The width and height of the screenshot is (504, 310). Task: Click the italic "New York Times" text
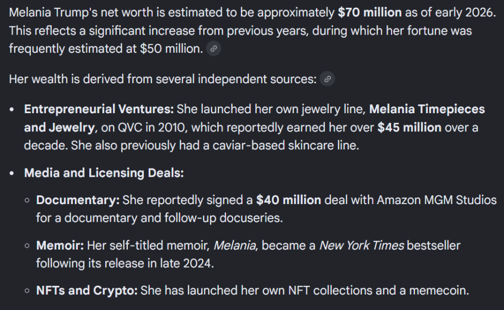[x=361, y=245]
